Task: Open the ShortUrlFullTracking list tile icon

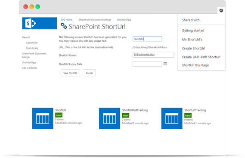Action: [109, 118]
